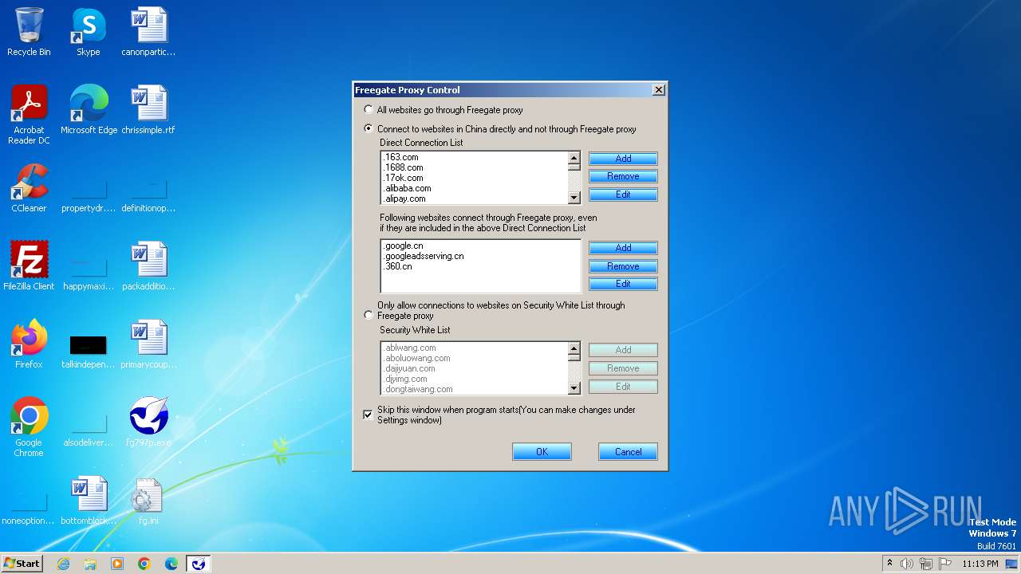This screenshot has width=1021, height=574.
Task: Launch the CCleaner desktop shortcut
Action: tap(29, 188)
